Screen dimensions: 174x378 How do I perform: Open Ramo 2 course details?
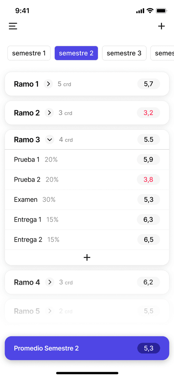tap(27, 113)
